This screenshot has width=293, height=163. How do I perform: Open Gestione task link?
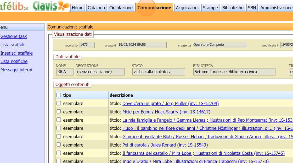pyautogui.click(x=14, y=36)
